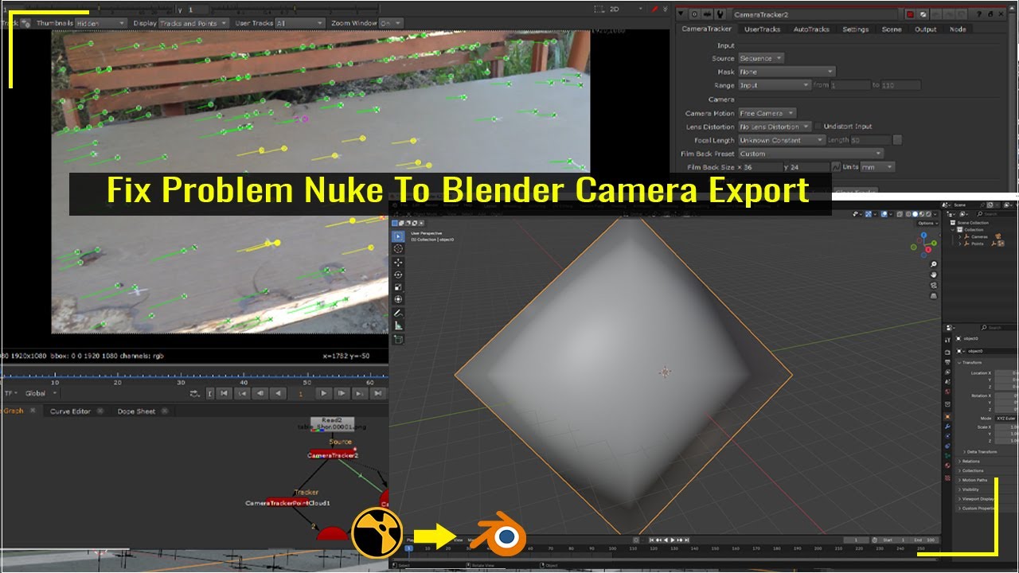Click the Range 'to' field showing 110
The image size is (1019, 573).
click(x=900, y=85)
